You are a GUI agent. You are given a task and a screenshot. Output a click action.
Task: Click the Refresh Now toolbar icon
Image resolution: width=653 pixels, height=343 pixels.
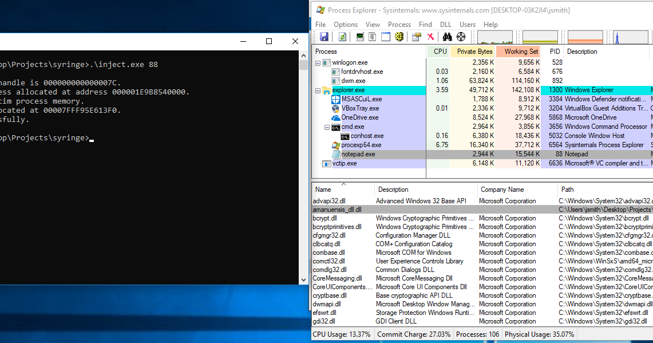342,37
